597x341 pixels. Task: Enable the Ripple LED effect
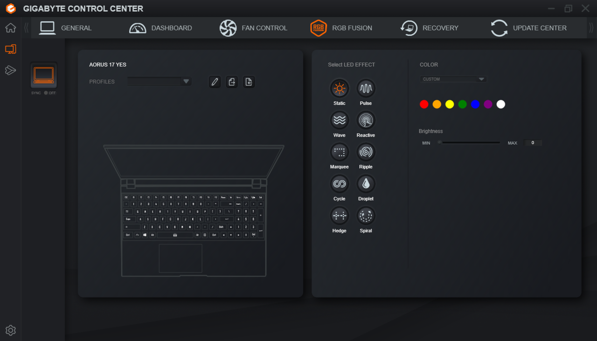click(366, 152)
